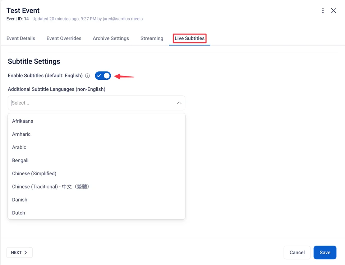Pick the Chinese (Traditional) option
This screenshot has width=345, height=265.
(x=96, y=186)
